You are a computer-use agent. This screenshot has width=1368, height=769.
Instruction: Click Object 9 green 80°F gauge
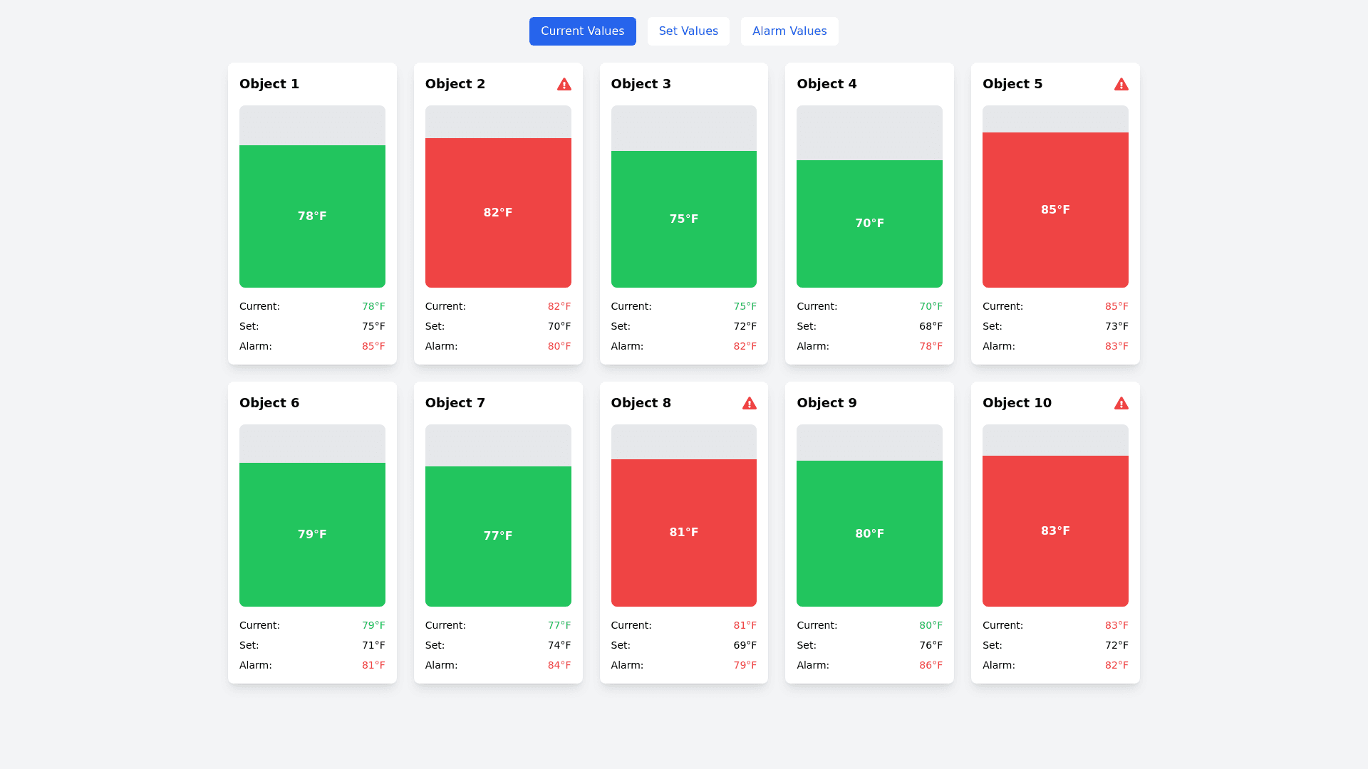pos(869,533)
